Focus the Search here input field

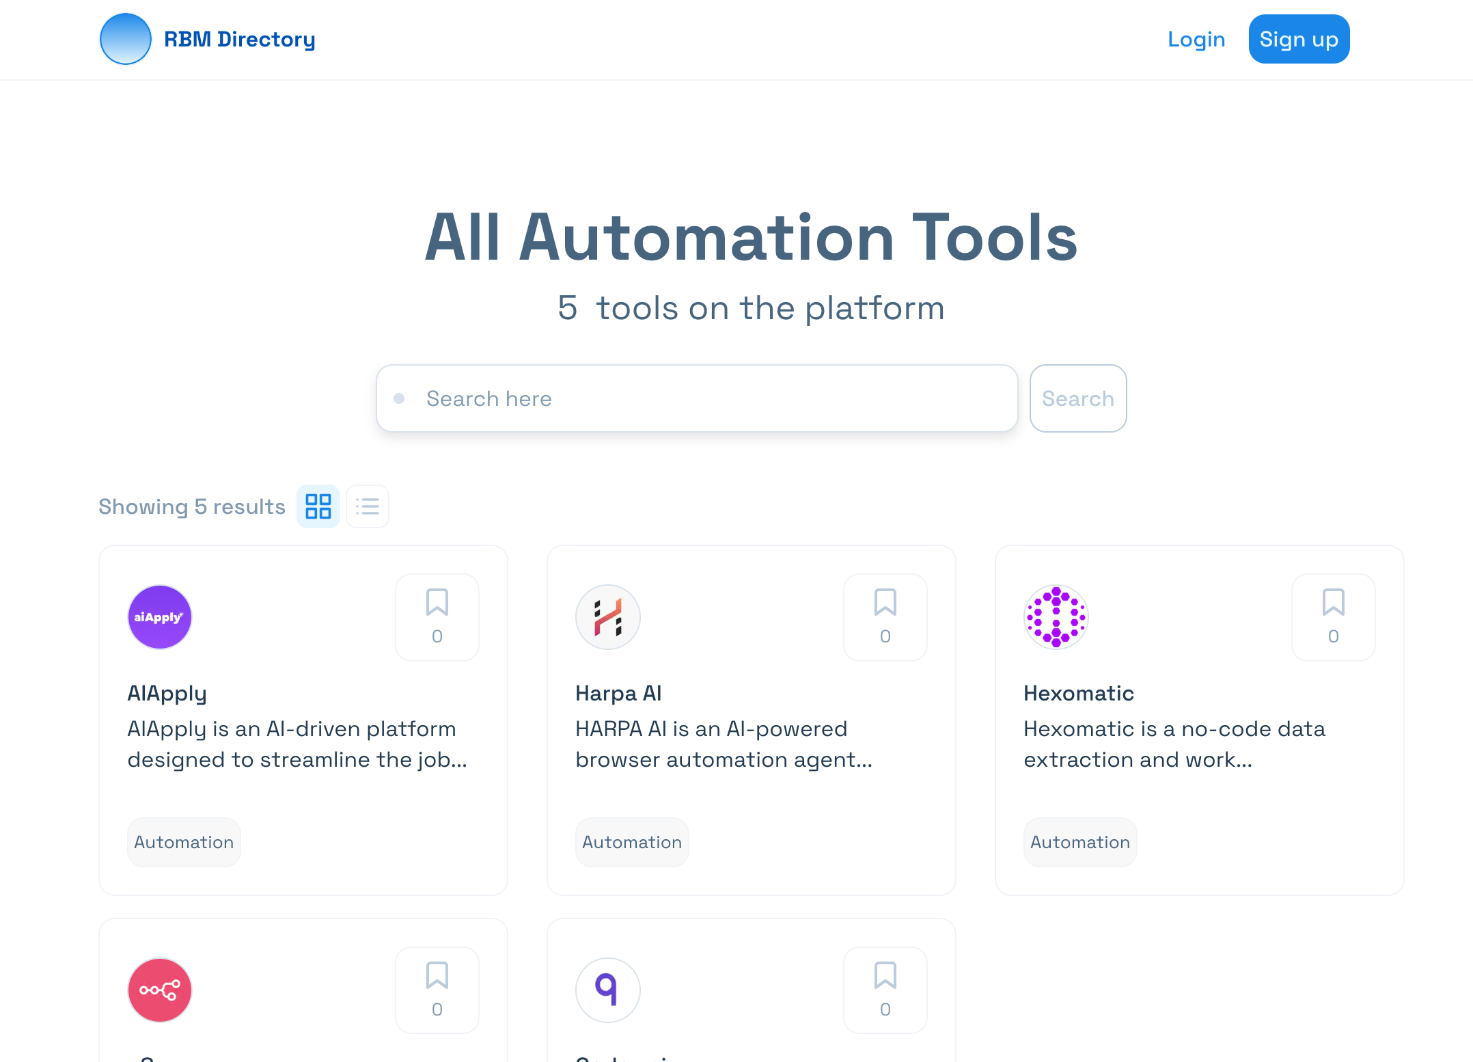697,398
